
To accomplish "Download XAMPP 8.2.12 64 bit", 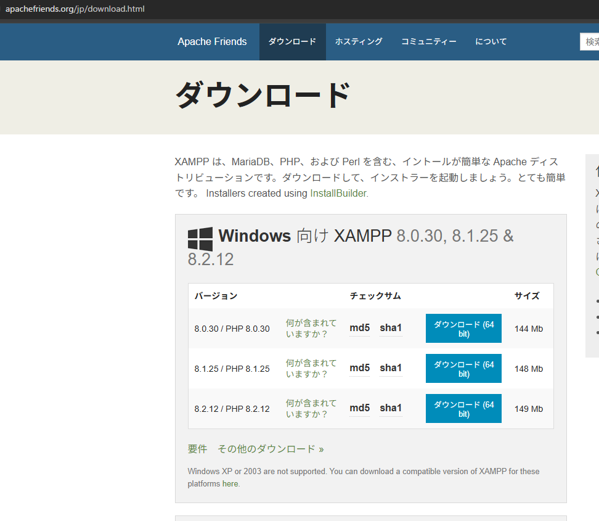I will [x=463, y=409].
